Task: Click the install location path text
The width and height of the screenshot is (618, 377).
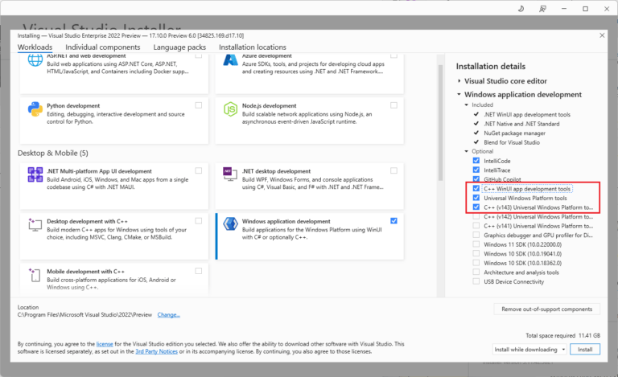Action: (x=84, y=315)
